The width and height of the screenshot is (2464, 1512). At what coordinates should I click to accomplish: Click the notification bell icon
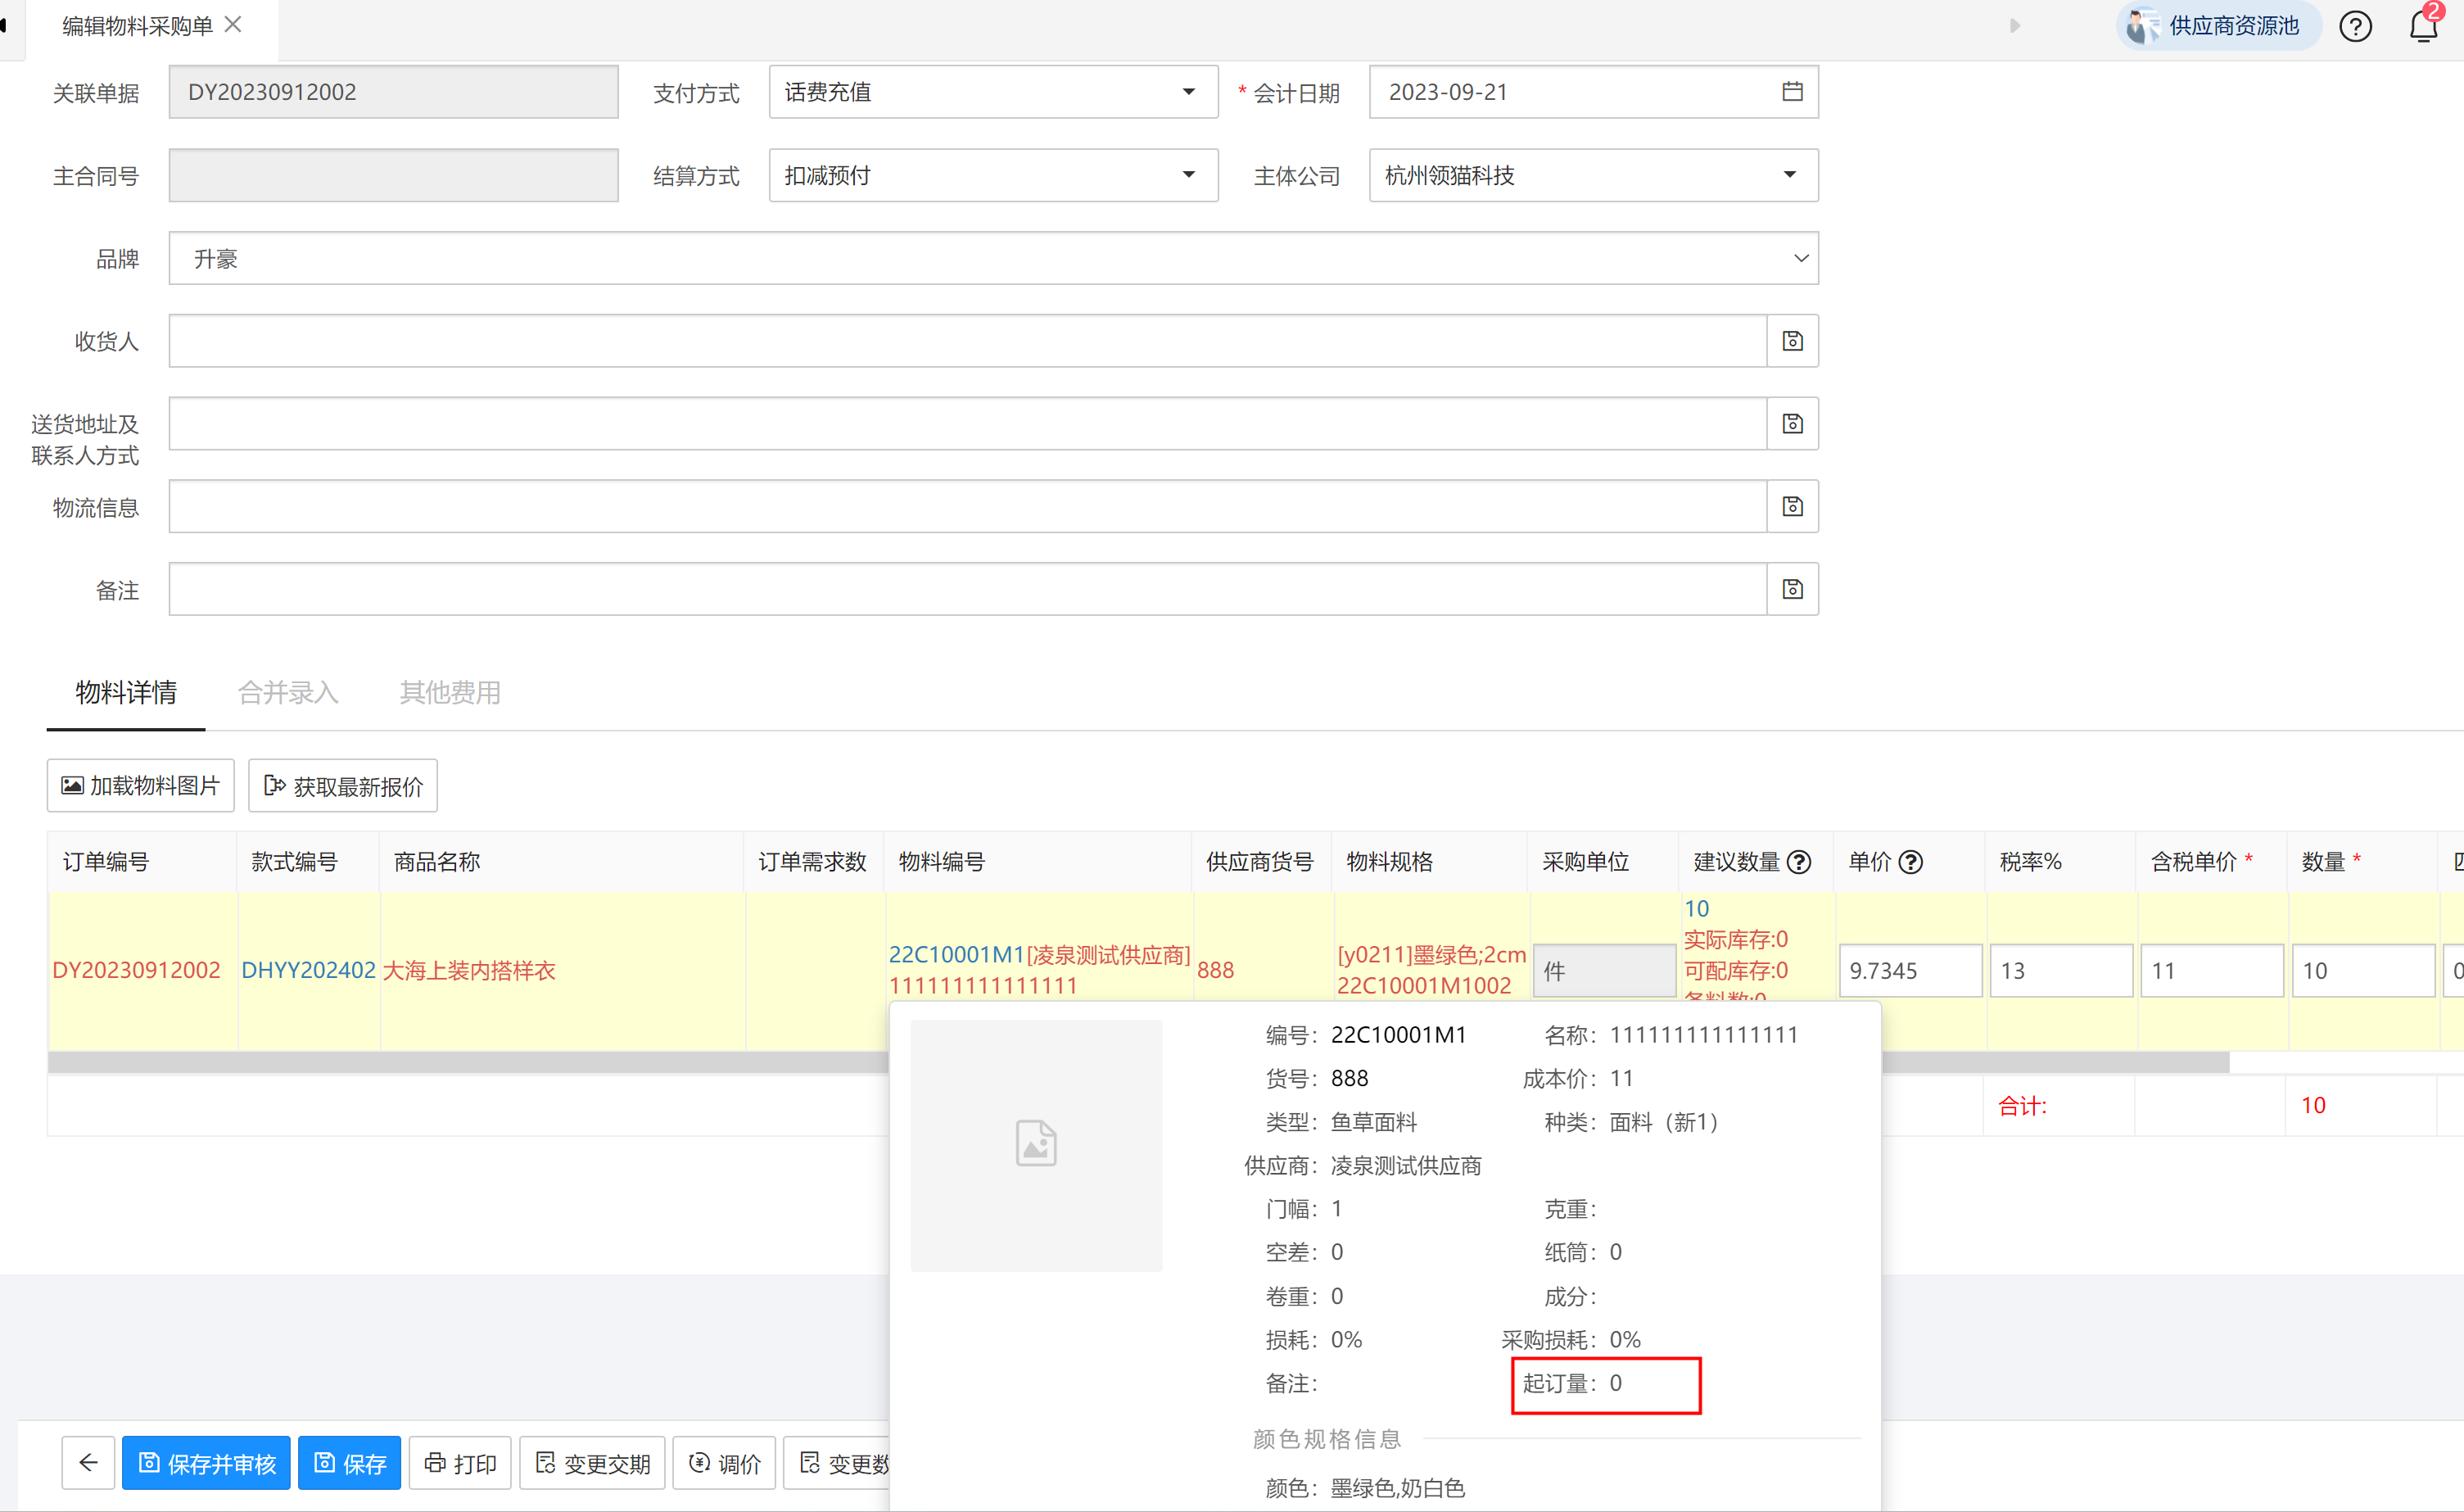[x=2422, y=27]
